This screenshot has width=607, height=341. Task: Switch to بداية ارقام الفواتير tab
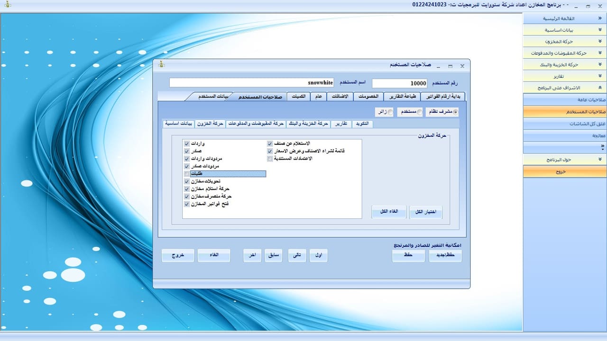point(442,97)
